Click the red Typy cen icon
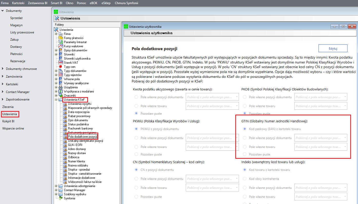Viewport: 358px width, 204px height. [x=61, y=67]
